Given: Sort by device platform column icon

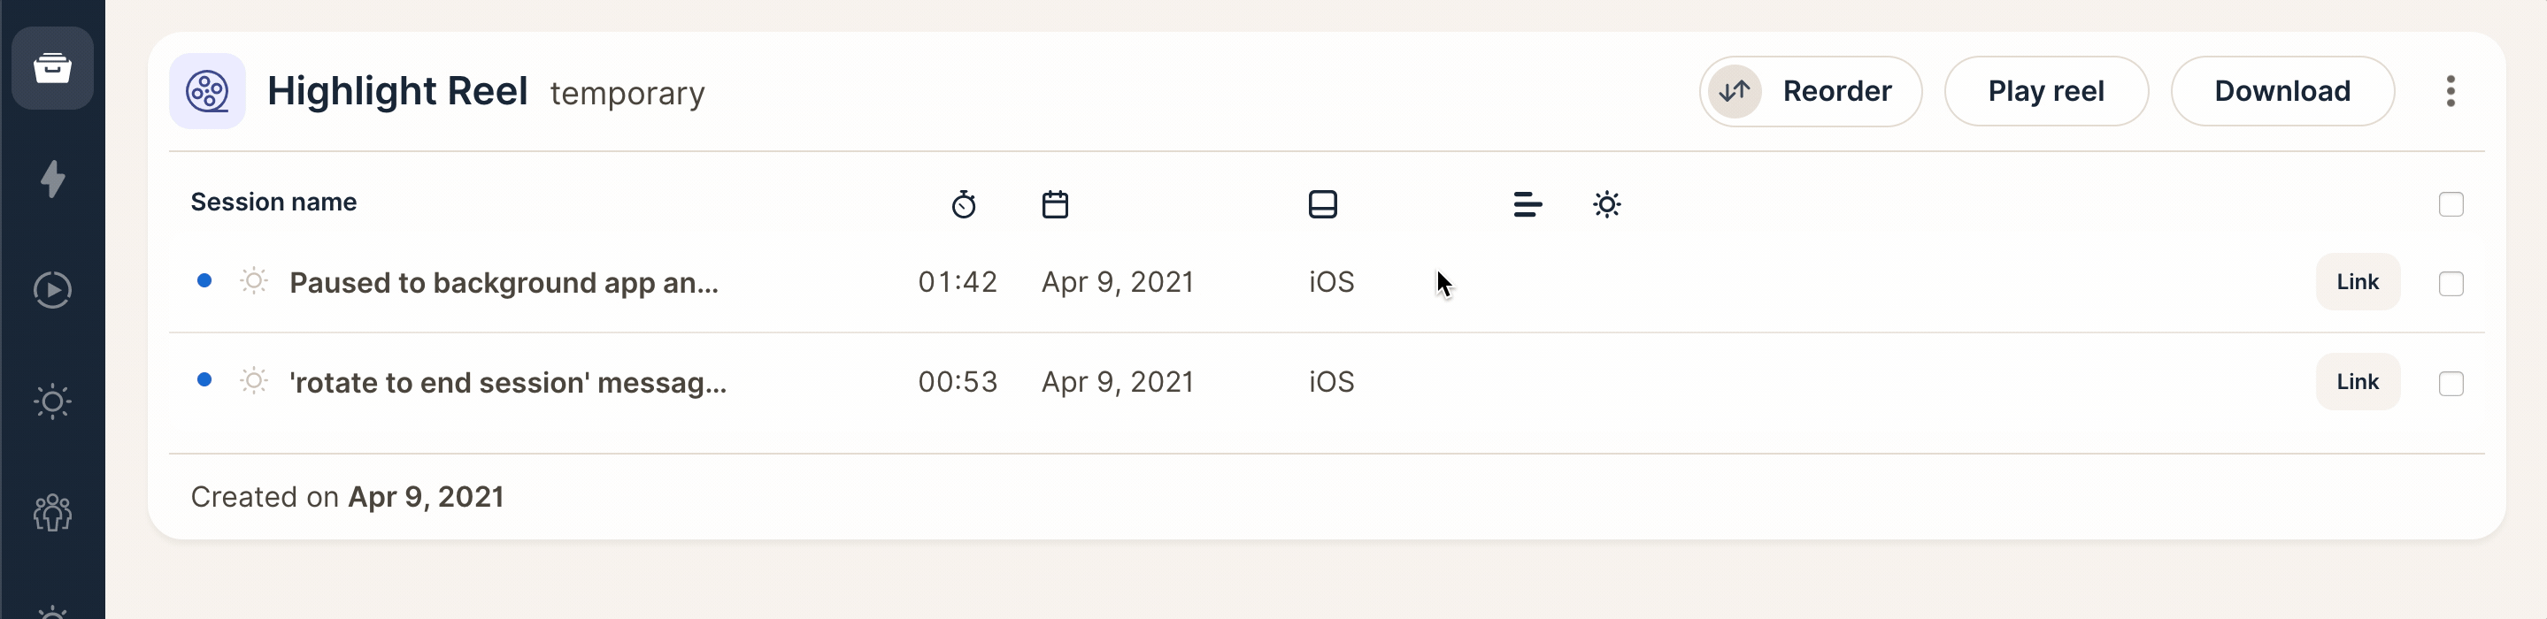Looking at the screenshot, I should click(x=1322, y=204).
